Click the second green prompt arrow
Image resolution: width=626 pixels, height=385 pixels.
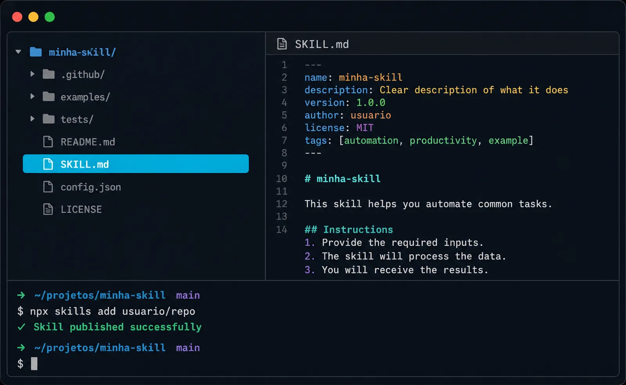point(21,347)
